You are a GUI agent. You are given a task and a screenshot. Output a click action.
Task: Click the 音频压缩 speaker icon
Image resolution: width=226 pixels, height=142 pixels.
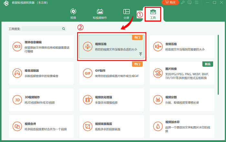tap(158, 47)
